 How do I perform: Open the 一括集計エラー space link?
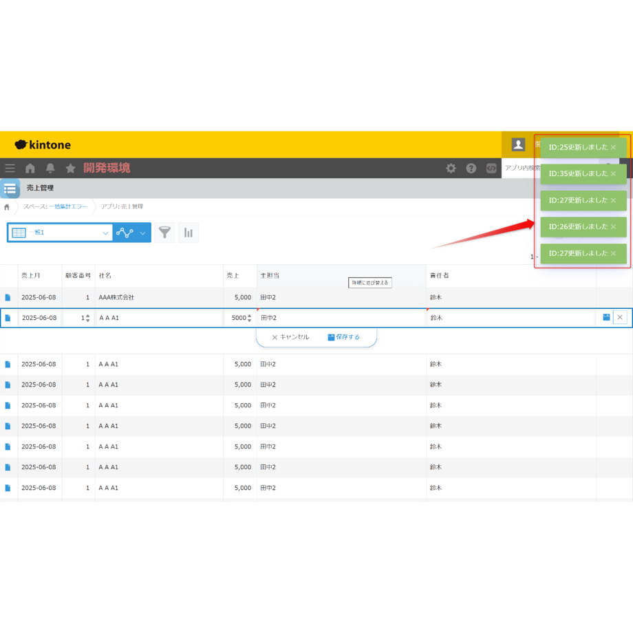point(68,206)
